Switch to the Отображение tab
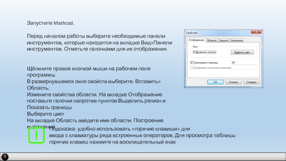The image size is (286, 161). (x=196, y=40)
